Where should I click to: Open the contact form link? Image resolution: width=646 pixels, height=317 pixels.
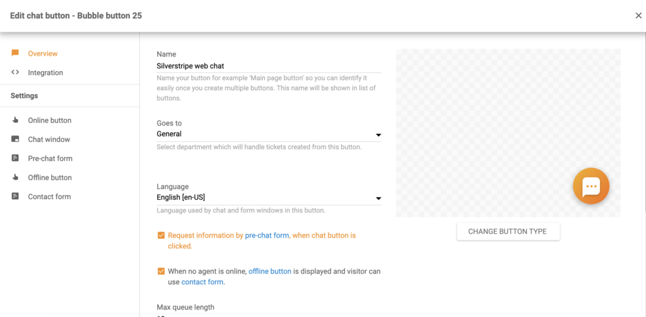point(202,282)
